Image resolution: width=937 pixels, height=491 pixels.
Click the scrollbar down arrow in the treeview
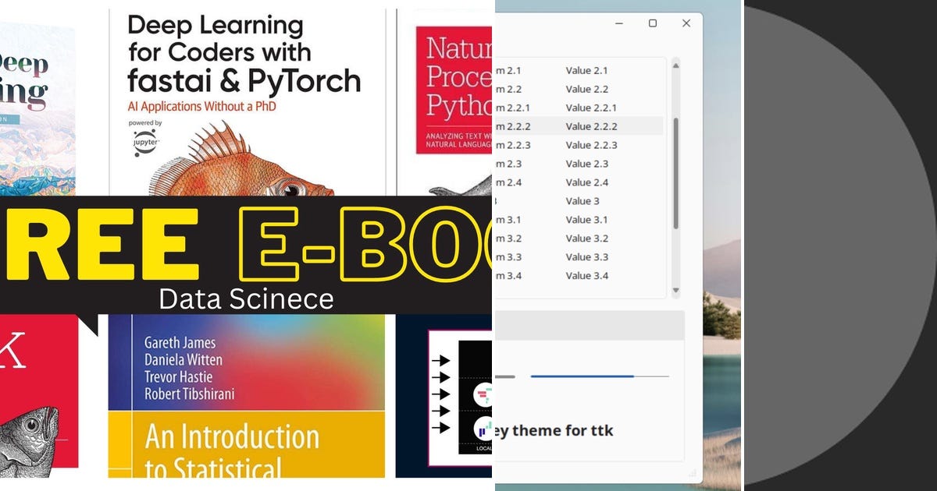[675, 291]
